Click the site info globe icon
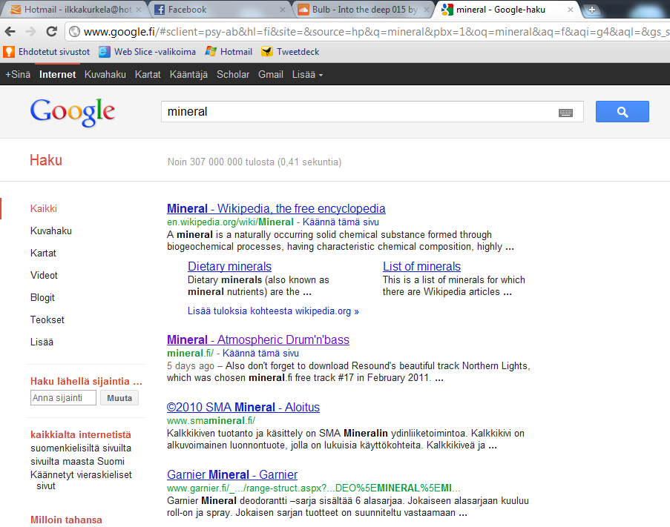The height and width of the screenshot is (527, 670). [75, 32]
